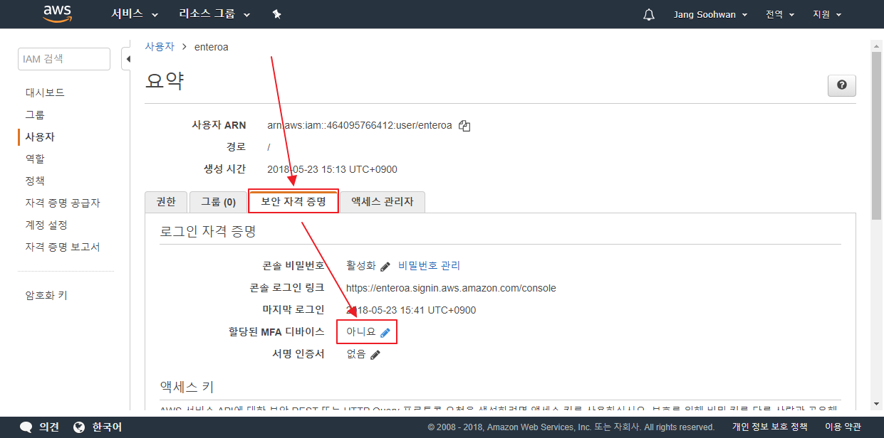Edit assigned MFA device pencil icon
Viewport: 884px width, 438px height.
point(385,332)
